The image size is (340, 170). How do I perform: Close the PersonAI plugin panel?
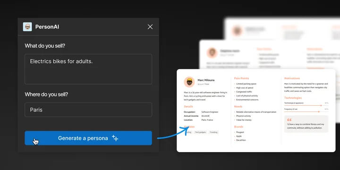[x=150, y=27]
